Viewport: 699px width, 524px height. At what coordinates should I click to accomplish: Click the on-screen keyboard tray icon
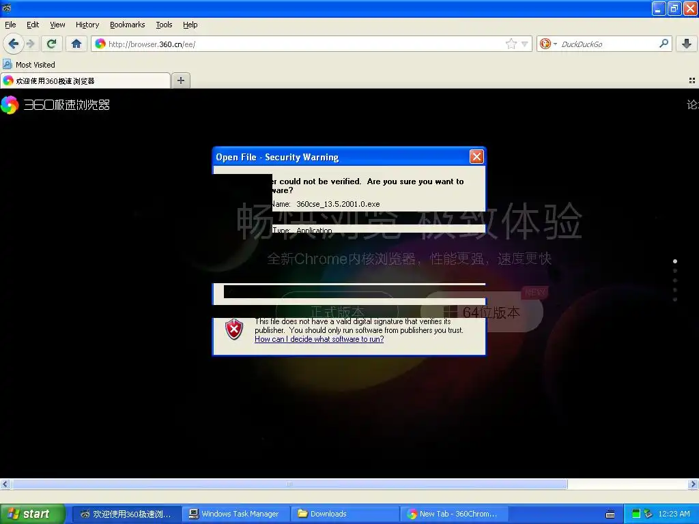point(610,514)
